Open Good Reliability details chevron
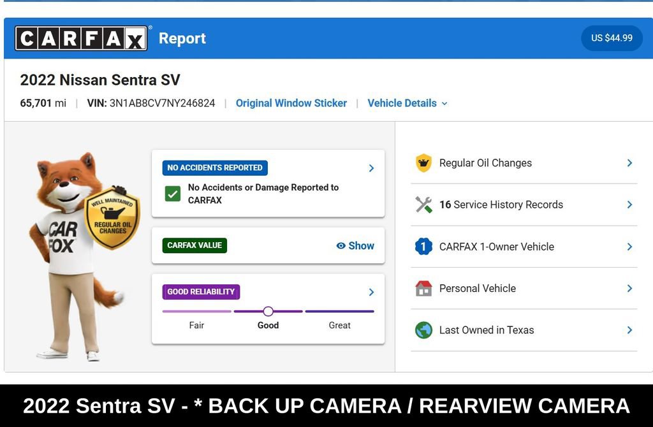The height and width of the screenshot is (427, 653). [x=371, y=292]
